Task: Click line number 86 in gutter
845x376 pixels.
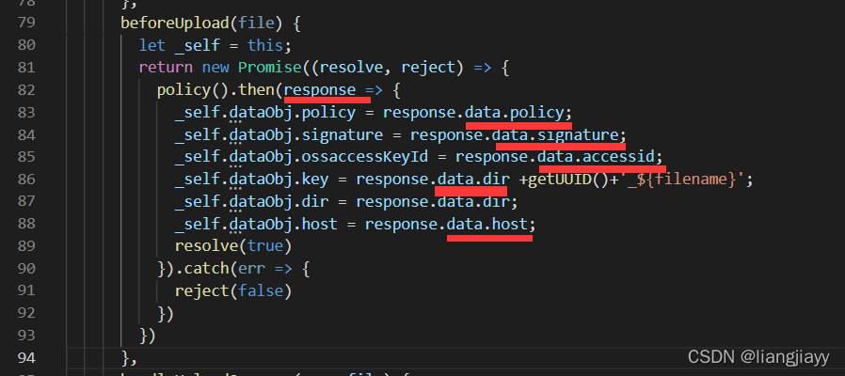Action: [26, 179]
